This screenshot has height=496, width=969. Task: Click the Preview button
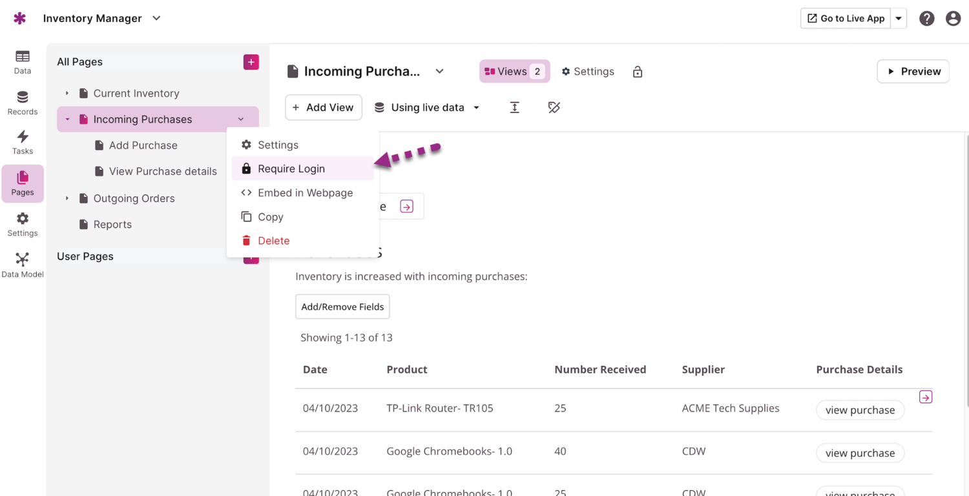click(913, 72)
